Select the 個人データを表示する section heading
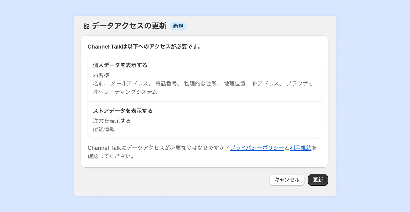The width and height of the screenshot is (410, 212). pyautogui.click(x=120, y=65)
